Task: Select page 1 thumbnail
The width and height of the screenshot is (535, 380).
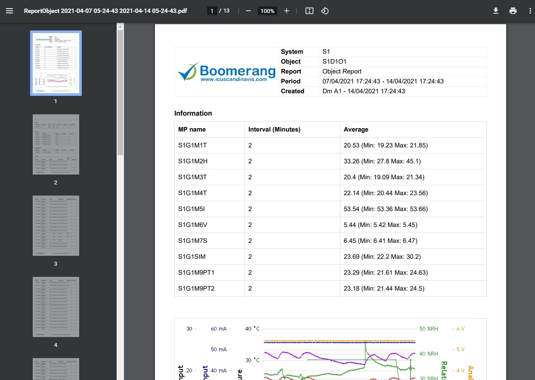Action: [x=56, y=63]
